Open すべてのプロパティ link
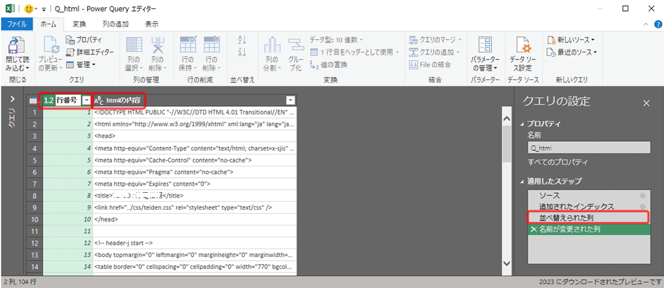The height and width of the screenshot is (288, 664). (558, 162)
